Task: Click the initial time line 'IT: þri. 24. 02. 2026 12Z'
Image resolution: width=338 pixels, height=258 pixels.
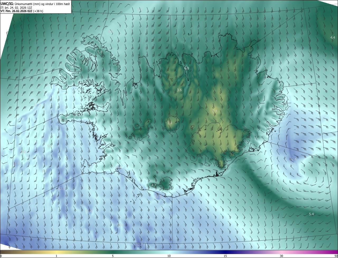Action: tap(16, 7)
